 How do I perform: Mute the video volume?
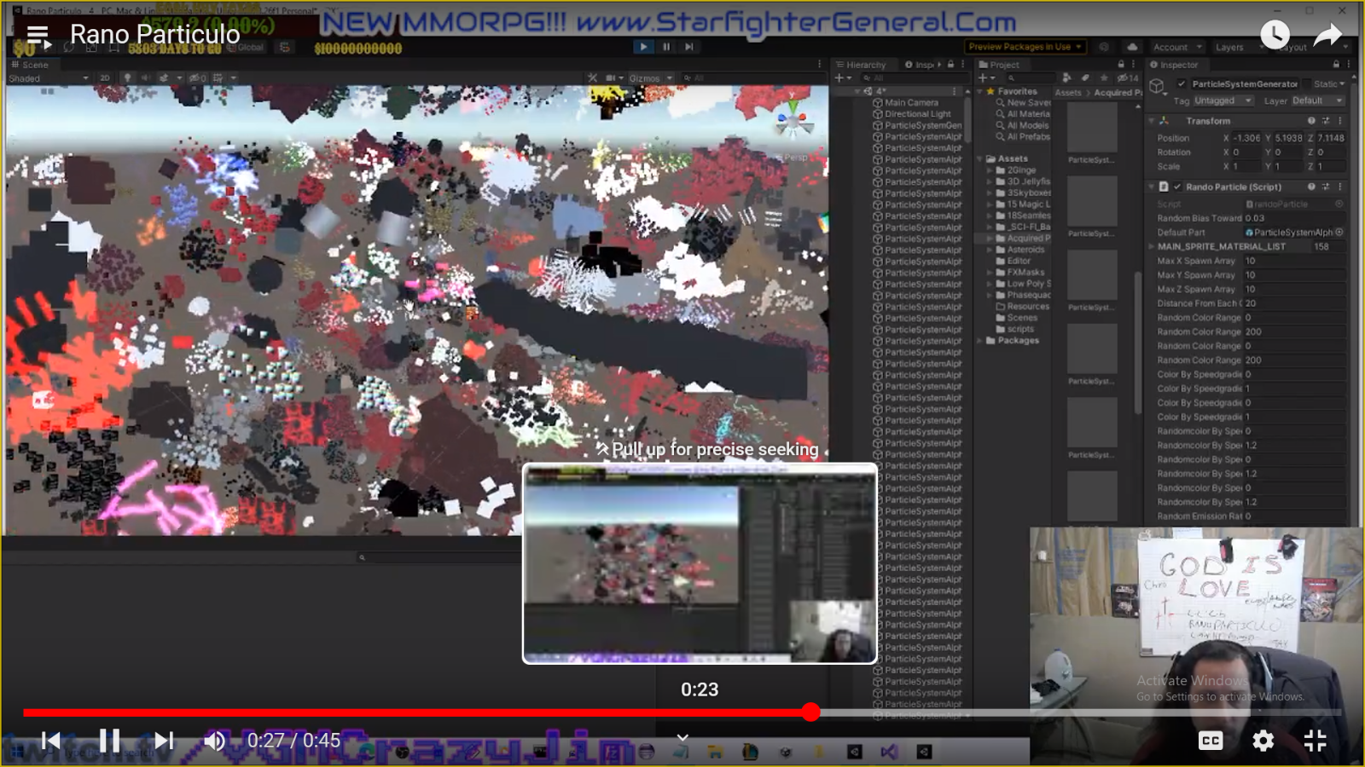215,741
